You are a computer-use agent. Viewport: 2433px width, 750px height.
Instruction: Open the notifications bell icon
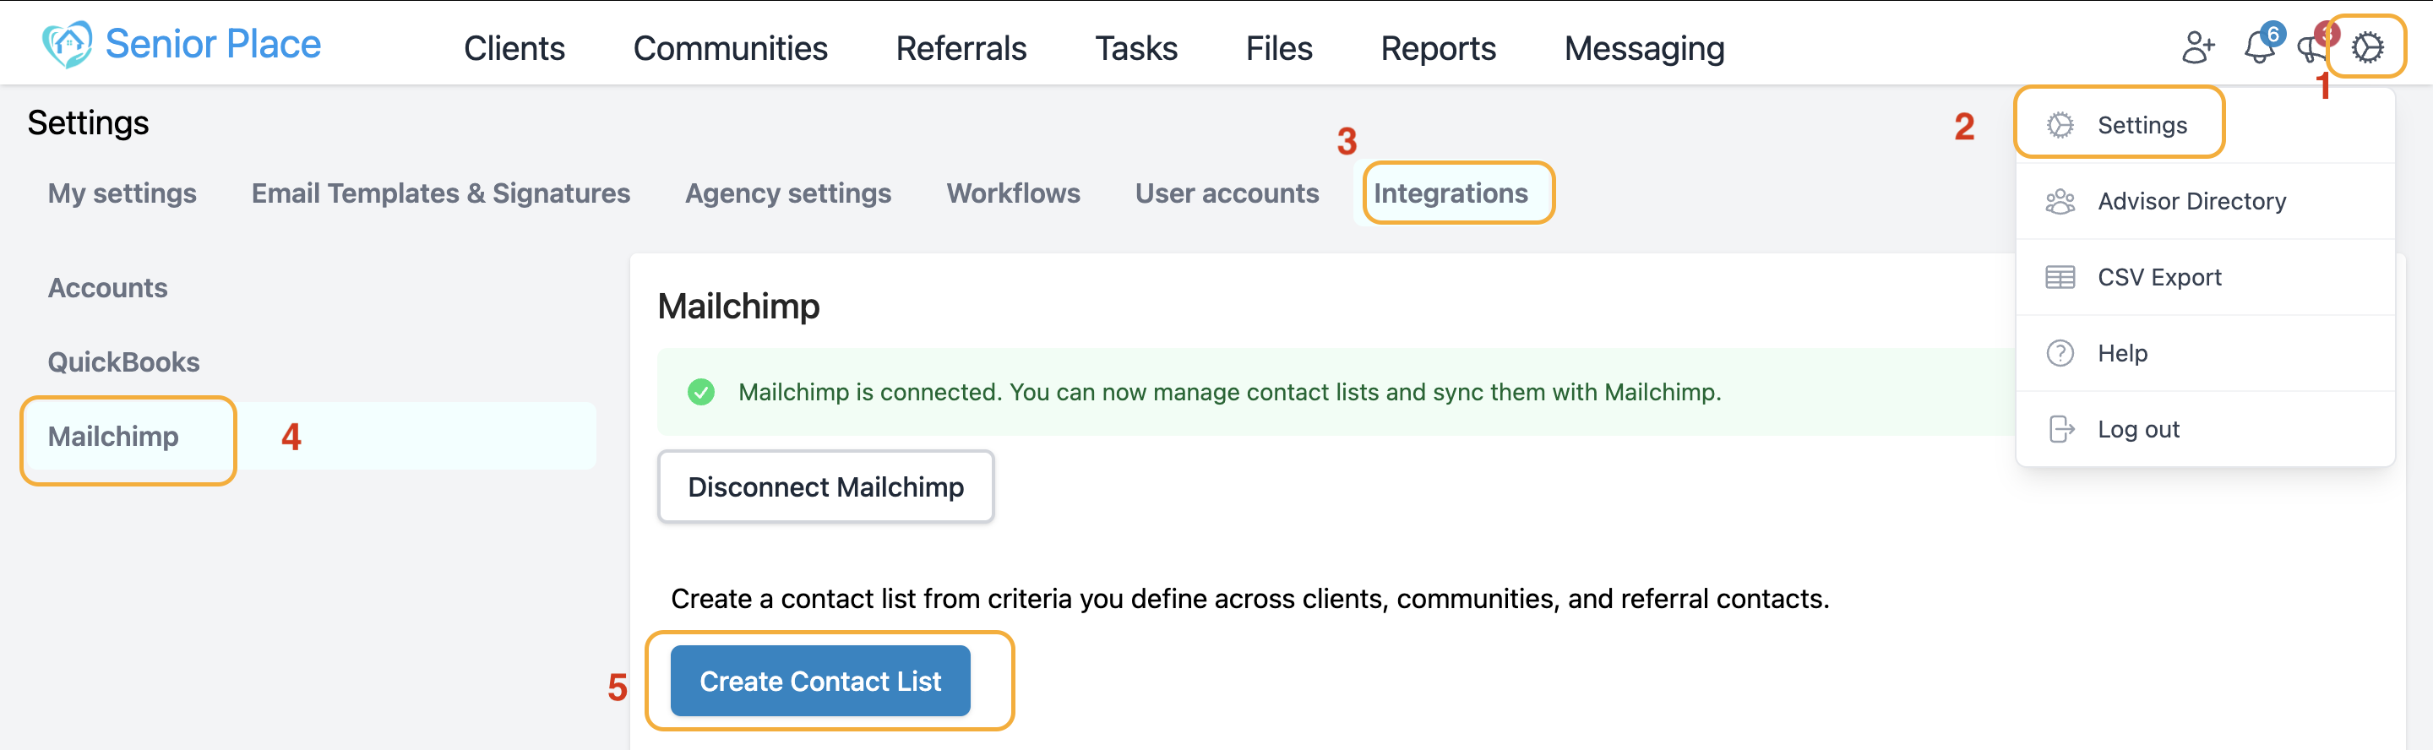click(2259, 46)
